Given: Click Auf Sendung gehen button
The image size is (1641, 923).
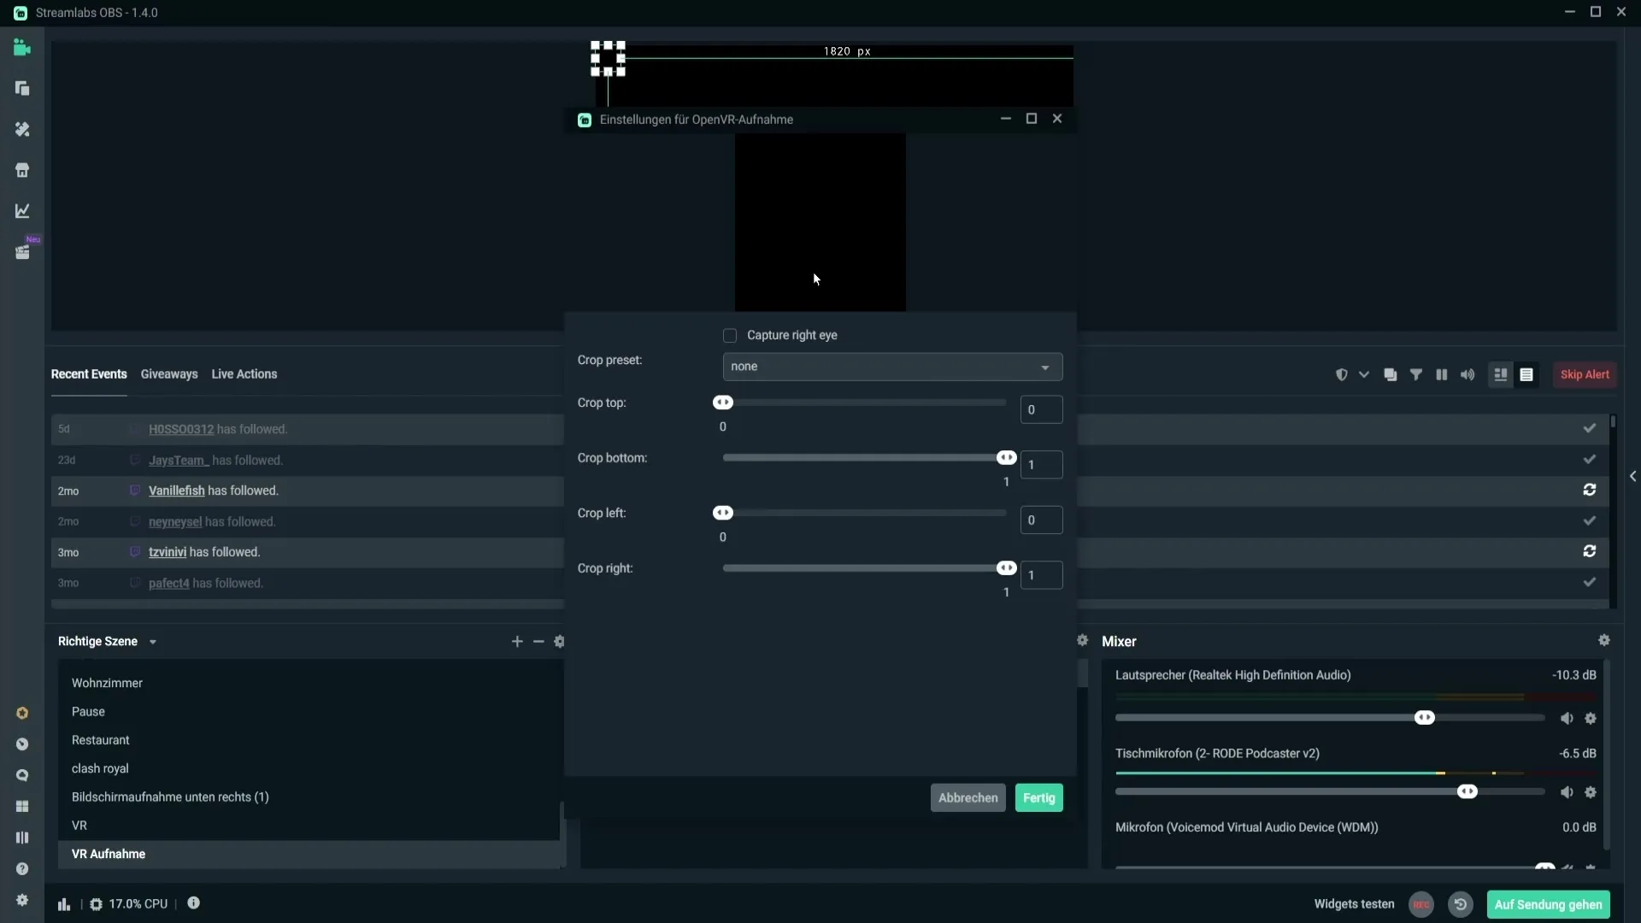Looking at the screenshot, I should 1549,904.
